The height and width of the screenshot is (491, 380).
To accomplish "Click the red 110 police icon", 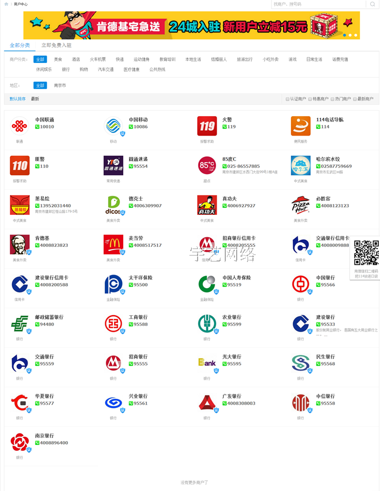I will 20,165.
